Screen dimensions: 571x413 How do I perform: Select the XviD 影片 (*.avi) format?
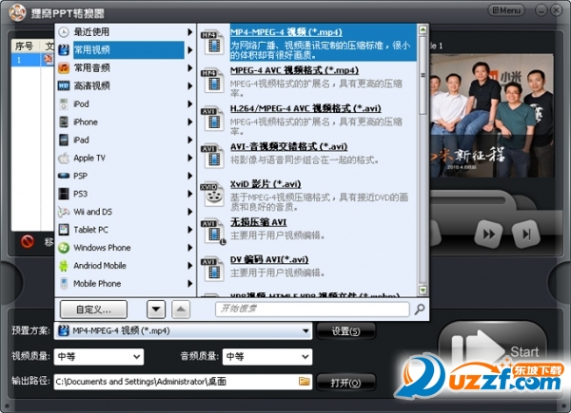[x=307, y=195]
